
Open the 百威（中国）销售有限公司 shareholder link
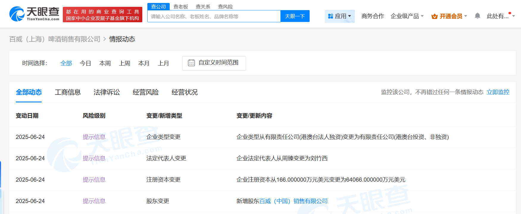(293, 201)
